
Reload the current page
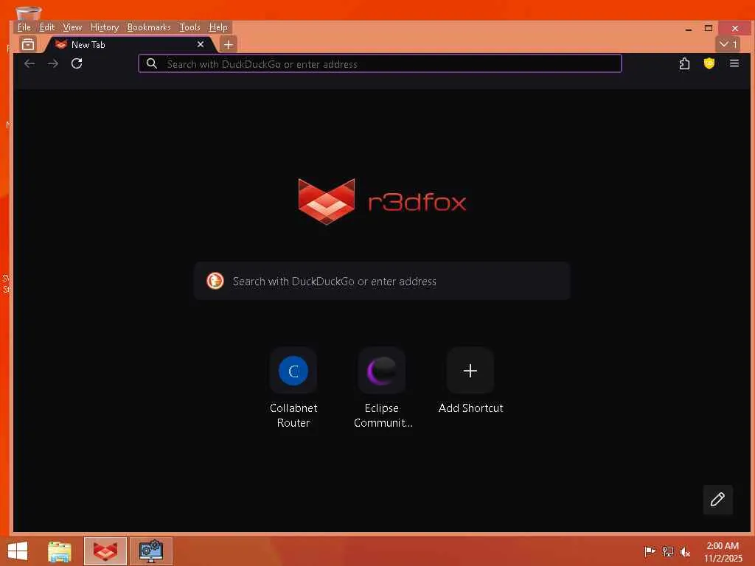(77, 63)
